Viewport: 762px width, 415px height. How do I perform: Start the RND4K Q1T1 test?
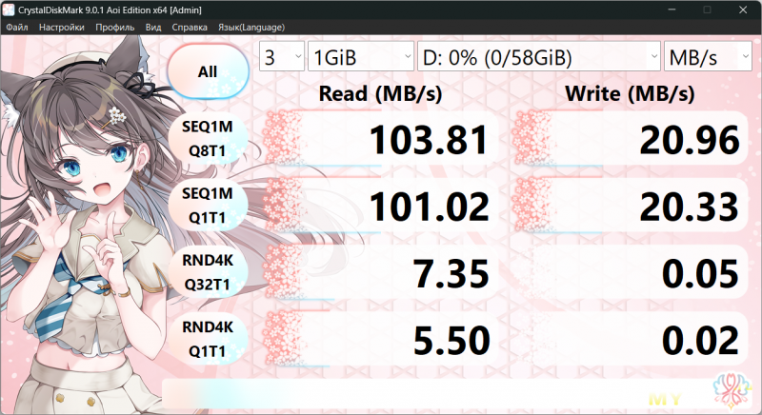[208, 339]
